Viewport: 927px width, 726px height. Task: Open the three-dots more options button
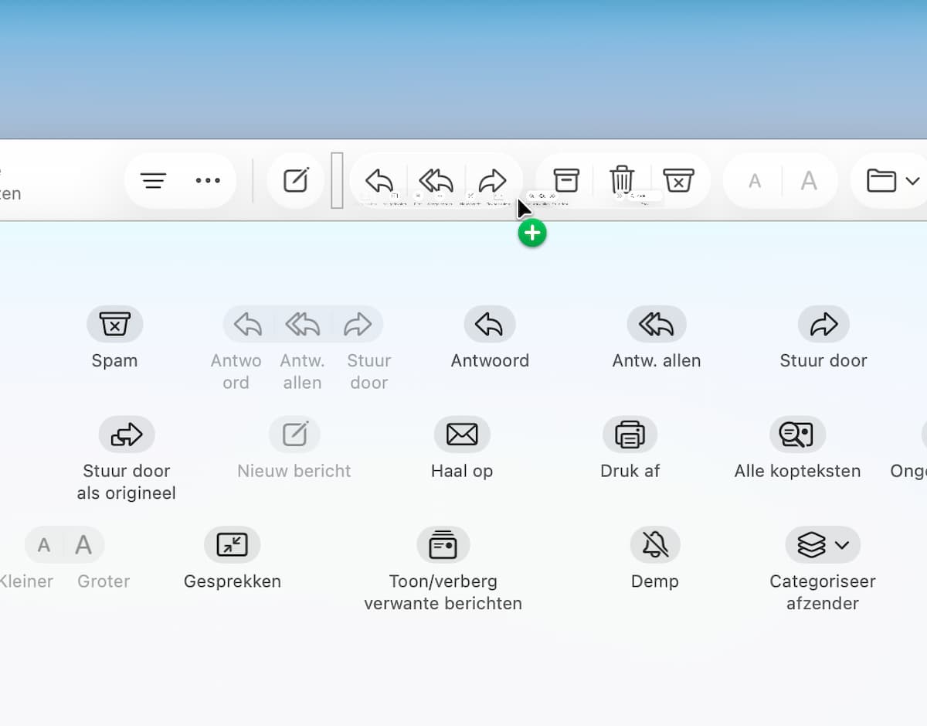coord(208,181)
